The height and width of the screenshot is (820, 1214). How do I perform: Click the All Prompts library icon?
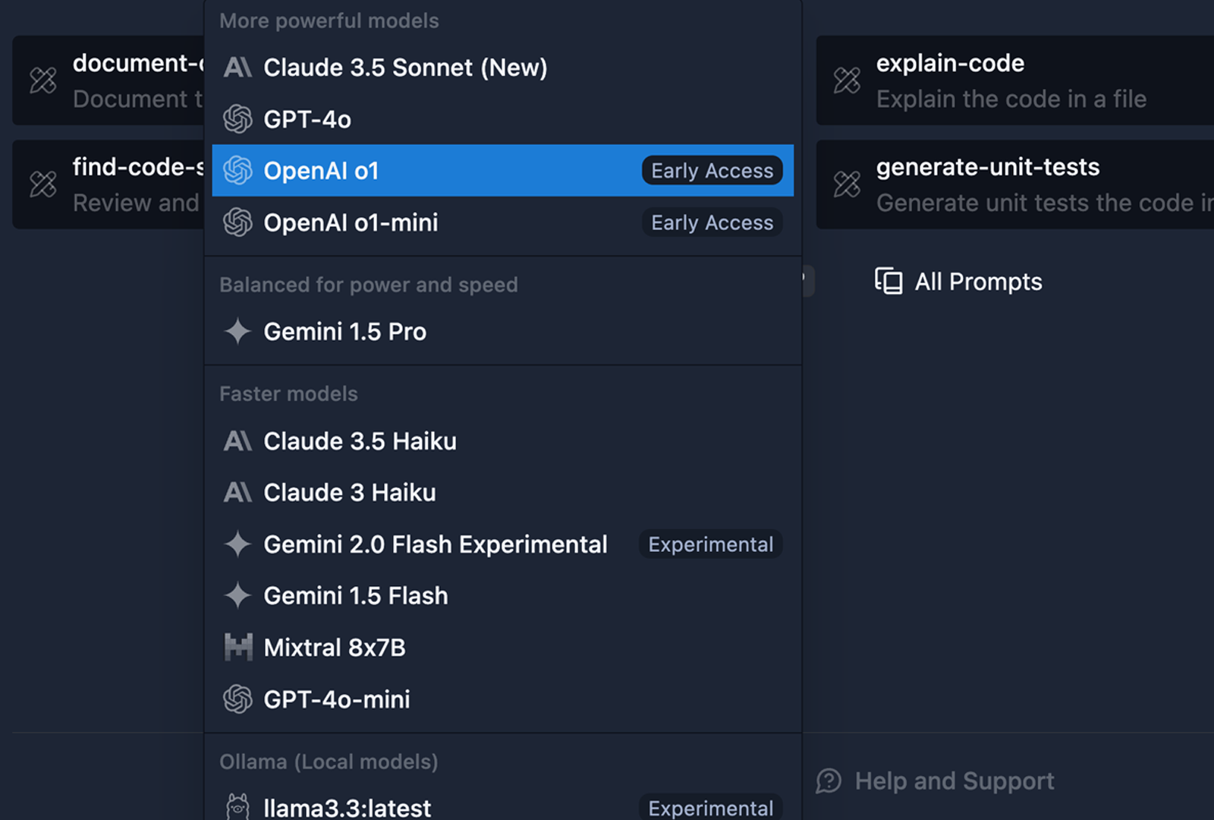pyautogui.click(x=888, y=281)
